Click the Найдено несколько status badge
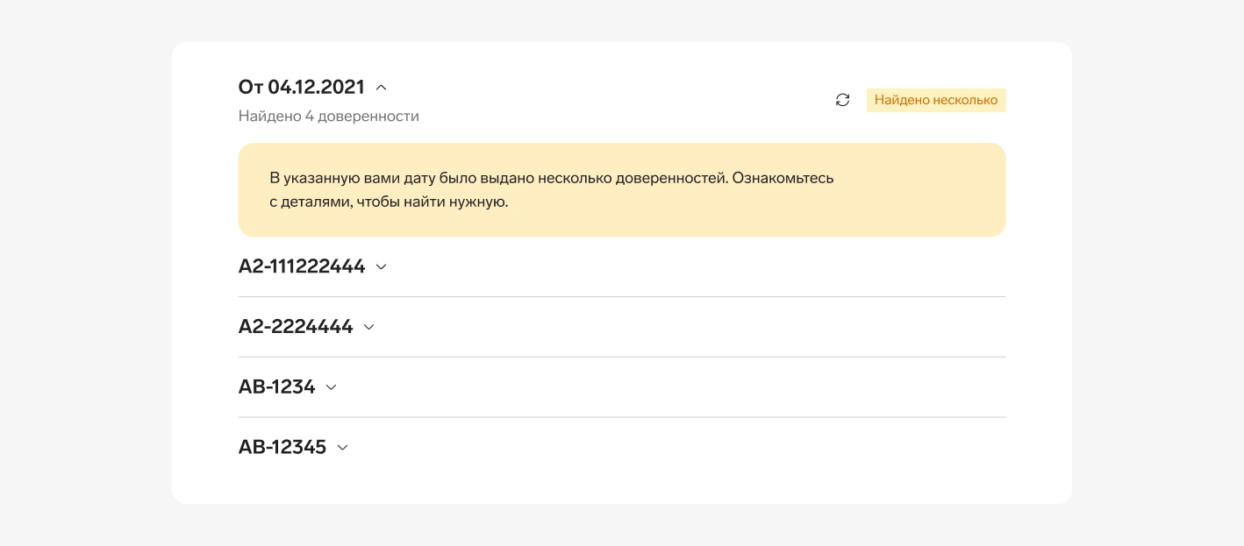Viewport: 1244px width, 546px height. pyautogui.click(x=935, y=100)
